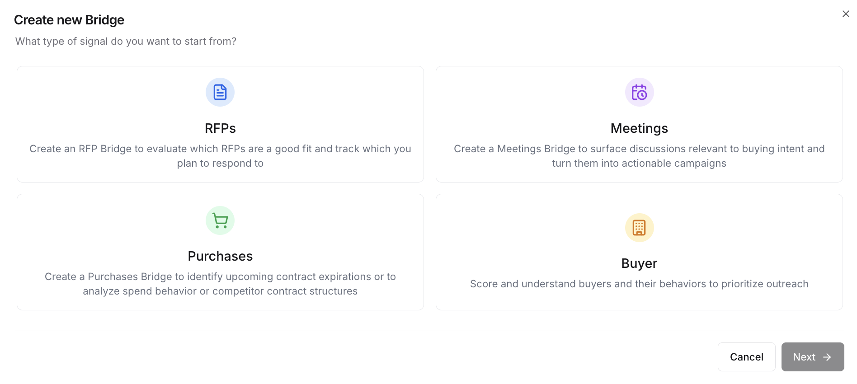The image size is (857, 384).
Task: Select the RFPs card title
Action: point(220,128)
